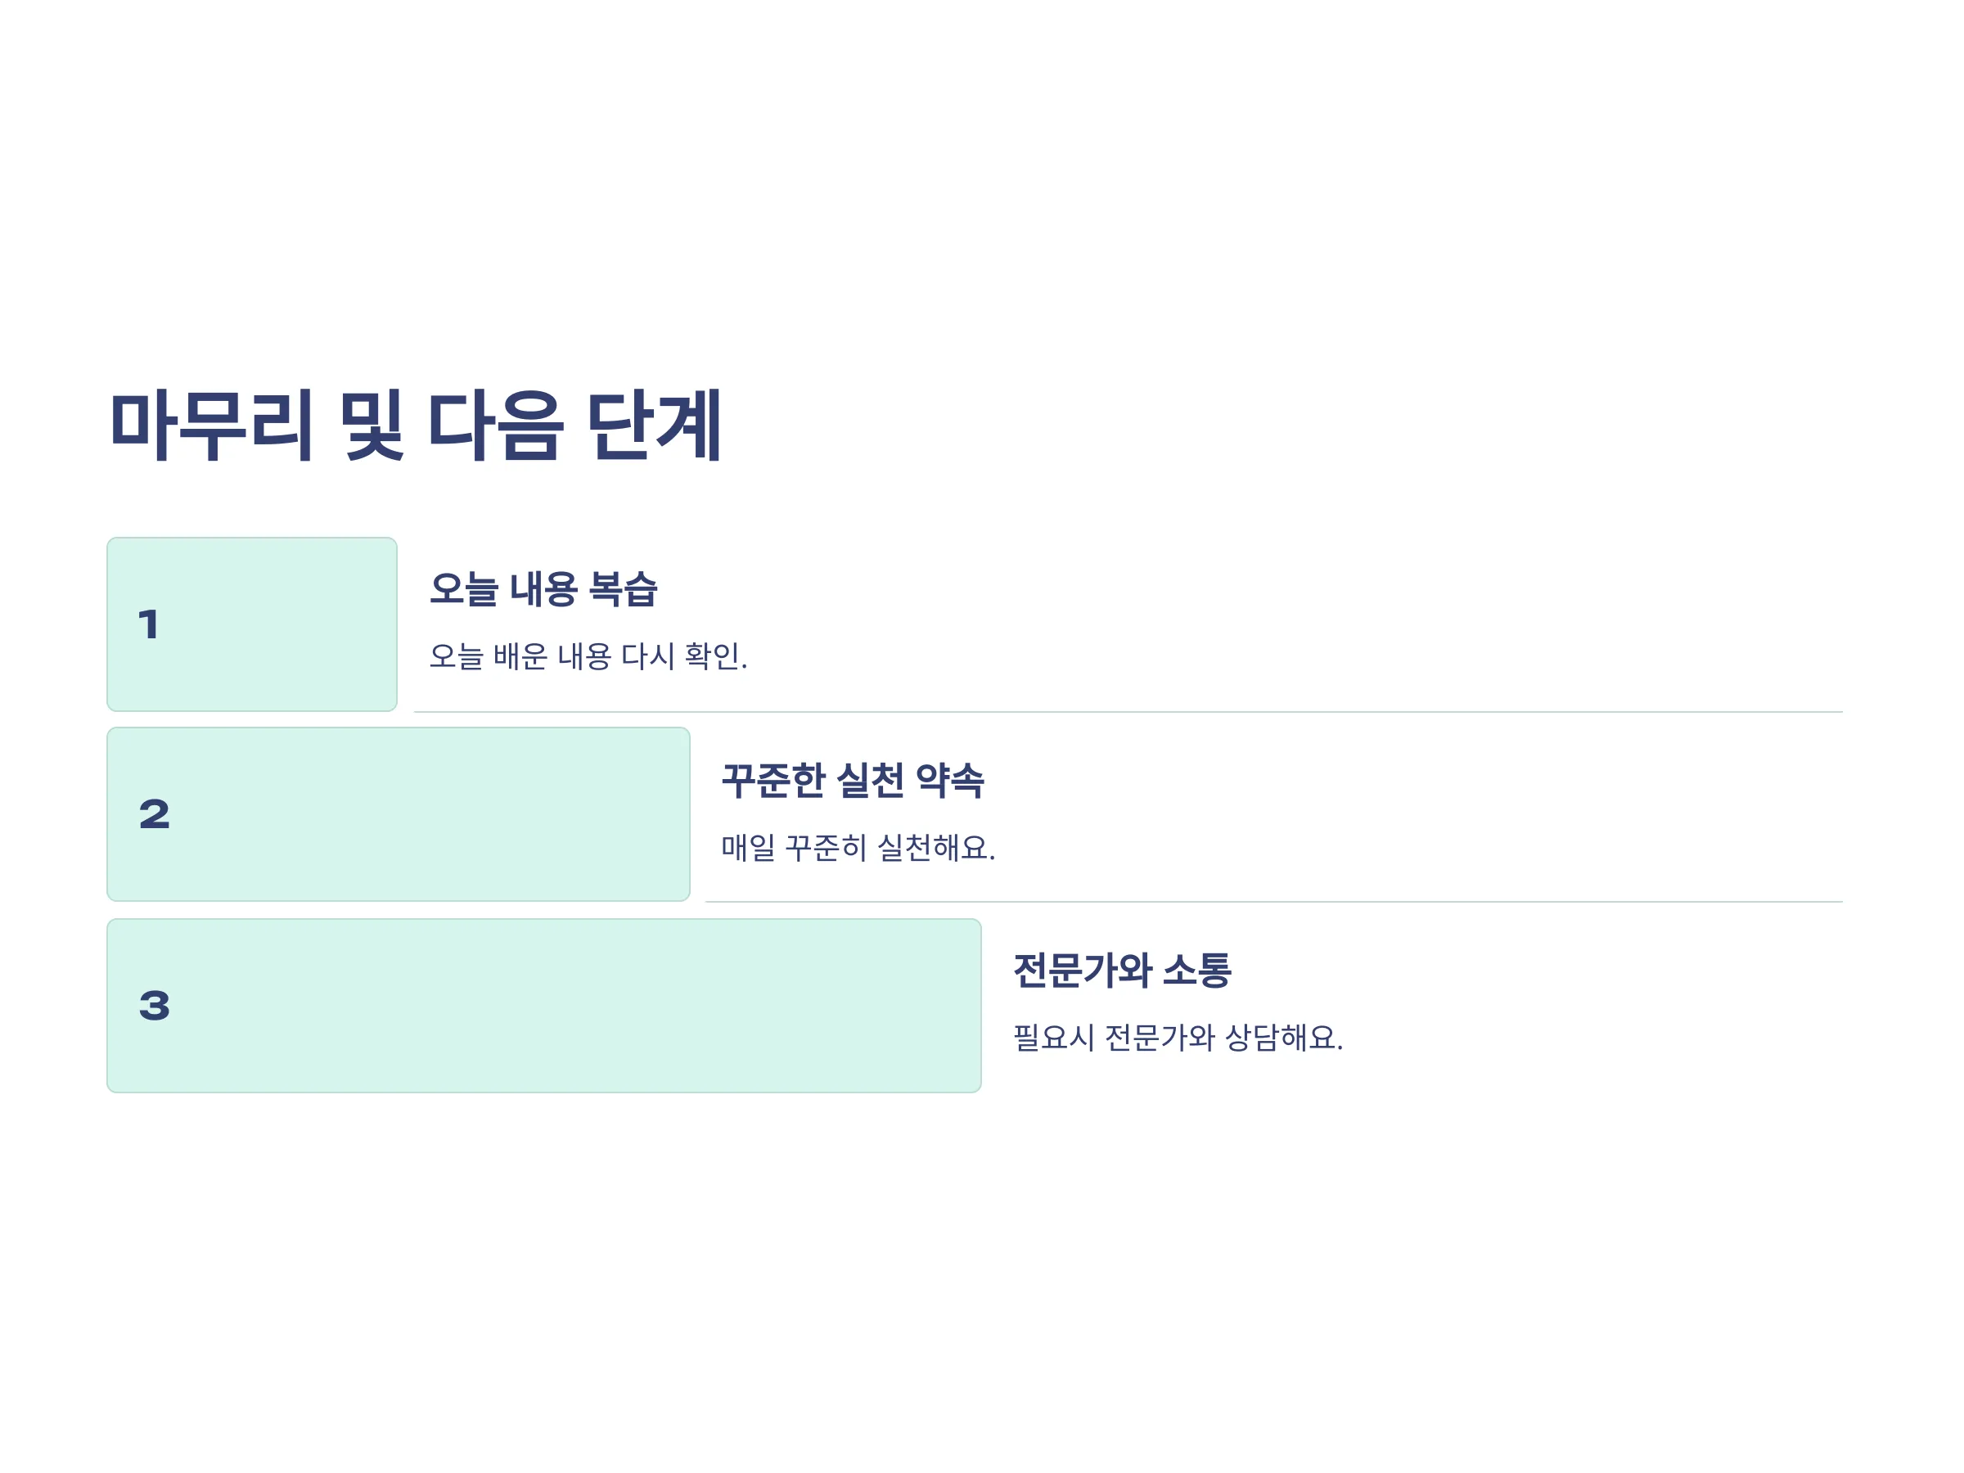1964x1473 pixels.
Task: Select the number 2 step box
Action: (x=399, y=814)
